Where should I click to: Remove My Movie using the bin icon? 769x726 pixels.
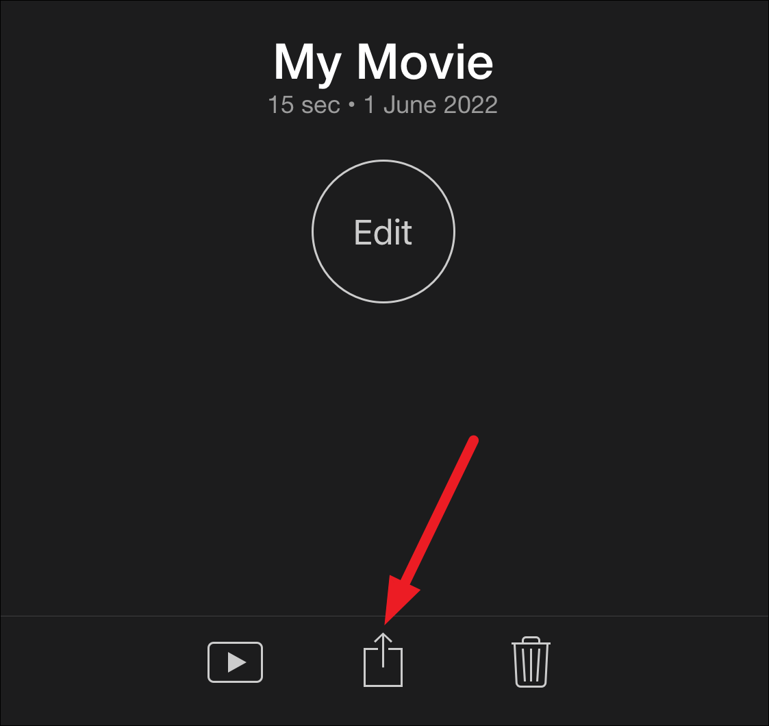pos(531,661)
